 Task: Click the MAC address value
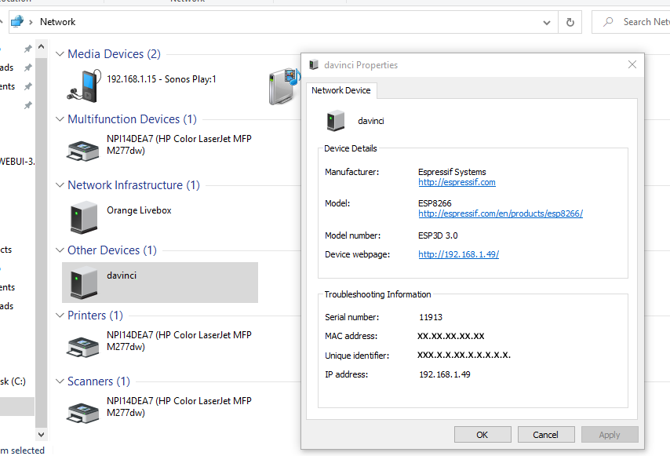pos(451,336)
